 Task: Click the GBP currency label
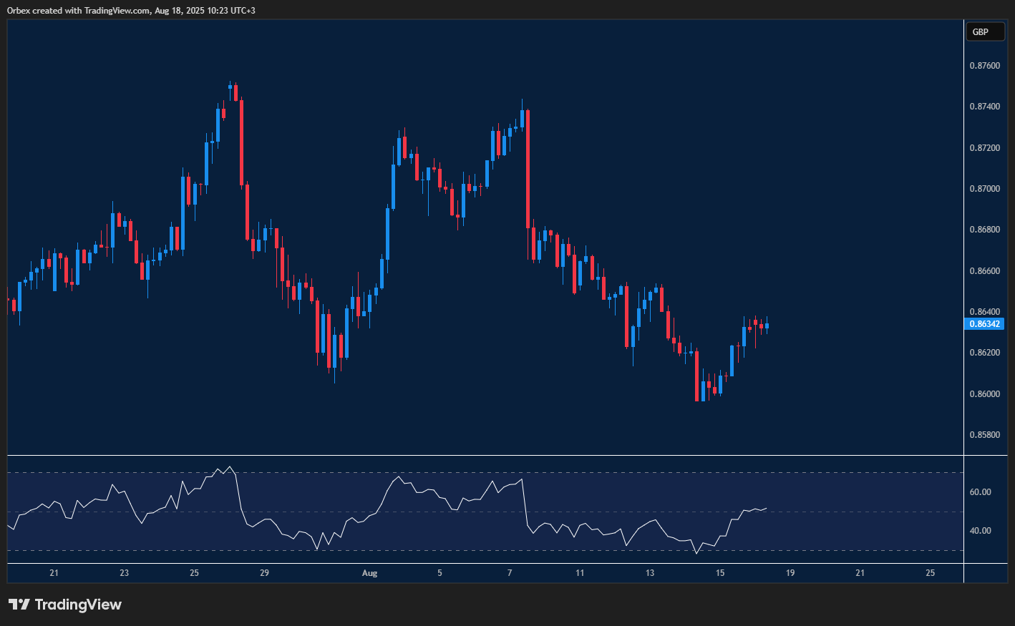click(985, 31)
